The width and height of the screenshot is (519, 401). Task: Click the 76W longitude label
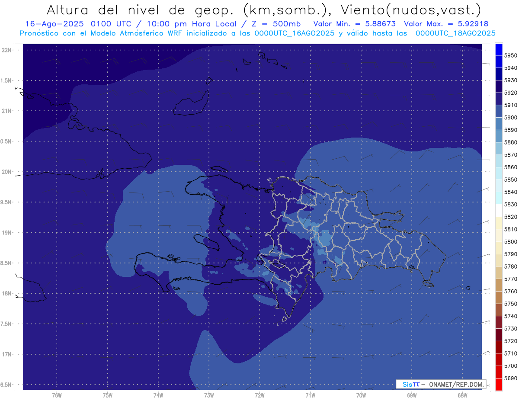coord(57,395)
